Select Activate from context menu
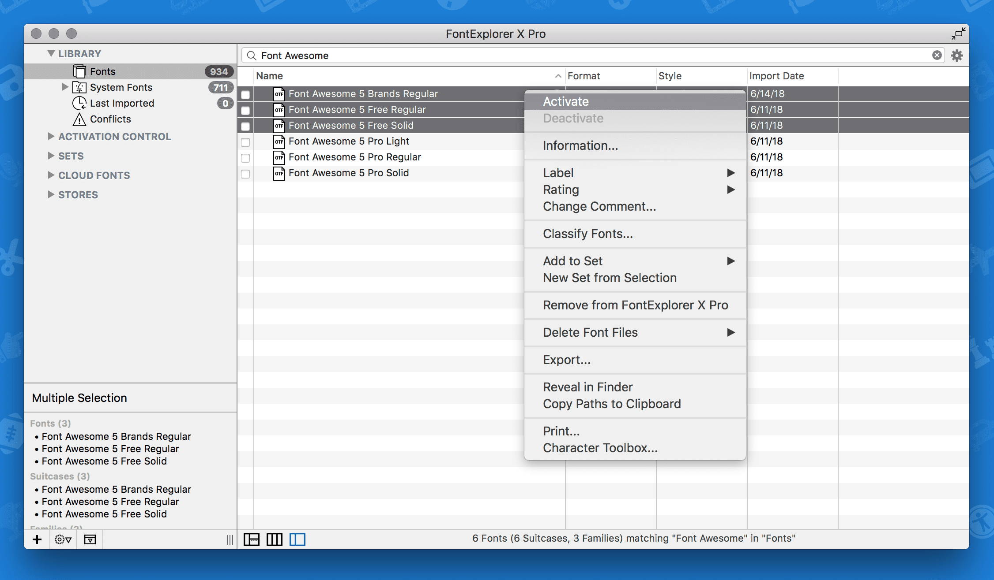 [x=566, y=101]
